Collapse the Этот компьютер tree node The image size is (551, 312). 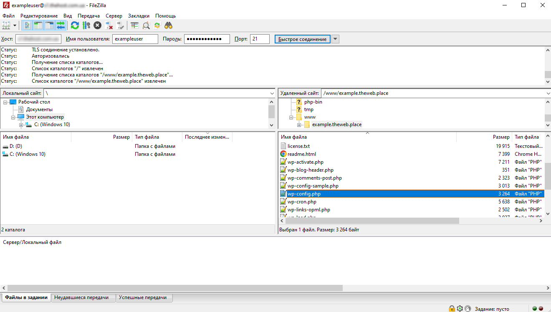13,117
